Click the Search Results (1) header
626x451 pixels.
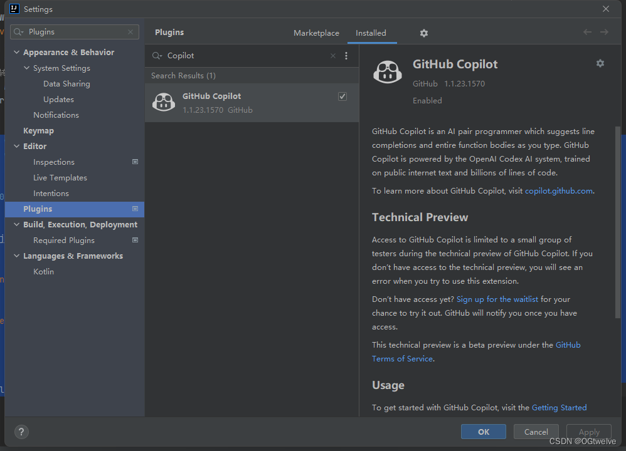[x=183, y=76]
